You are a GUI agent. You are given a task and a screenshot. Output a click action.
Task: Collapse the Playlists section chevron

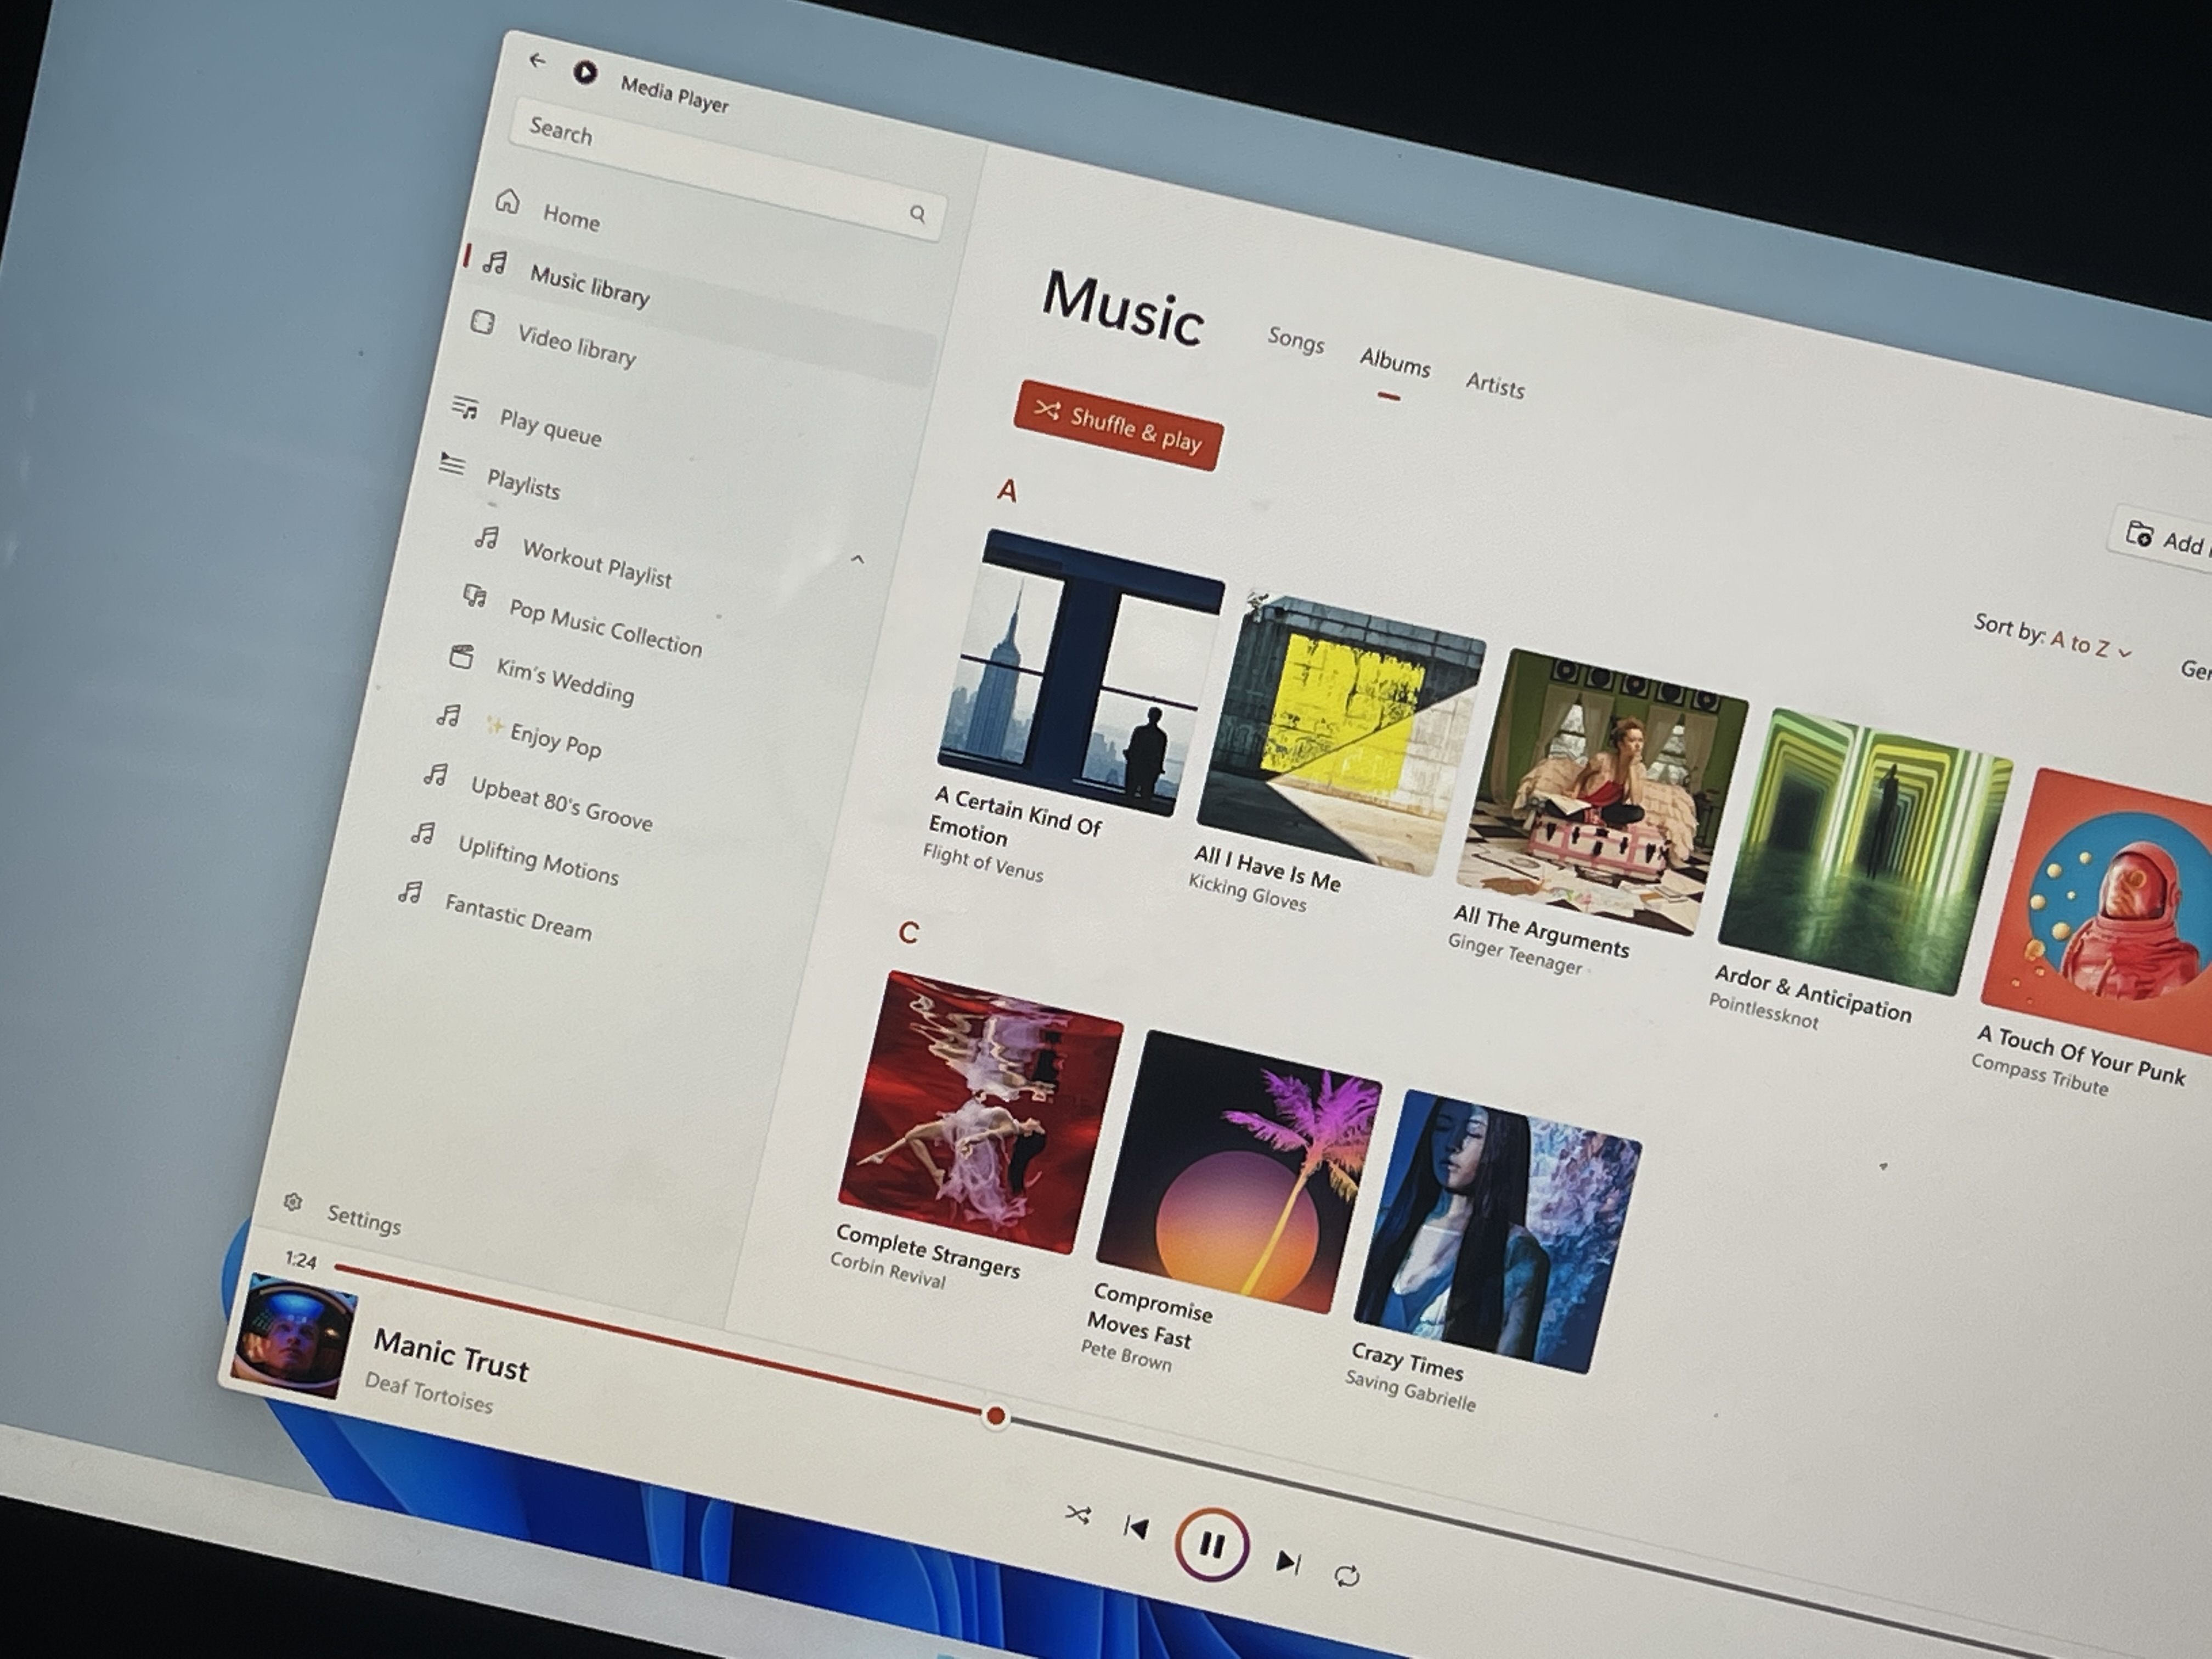coord(857,559)
